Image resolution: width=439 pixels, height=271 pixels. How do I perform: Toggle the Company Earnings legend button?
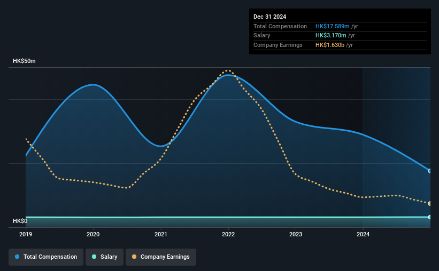pos(161,257)
